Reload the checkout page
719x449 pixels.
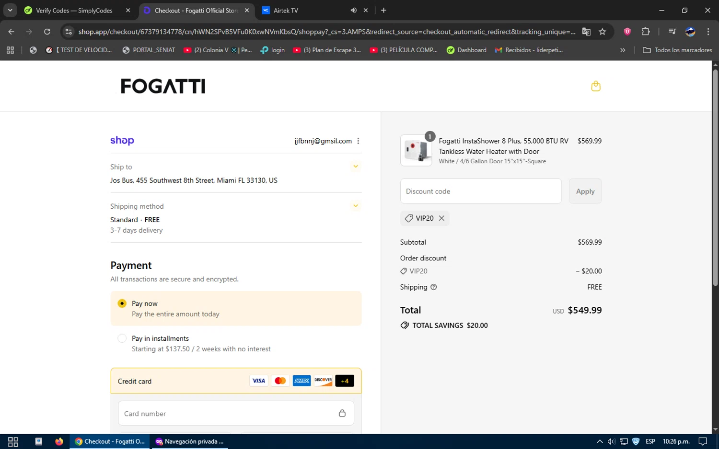point(47,32)
